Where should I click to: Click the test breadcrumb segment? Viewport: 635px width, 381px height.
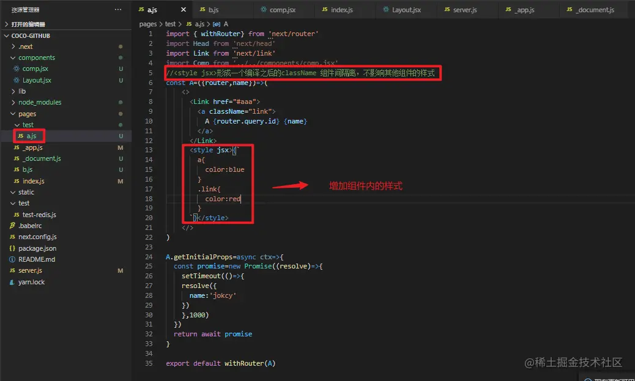[x=170, y=24]
